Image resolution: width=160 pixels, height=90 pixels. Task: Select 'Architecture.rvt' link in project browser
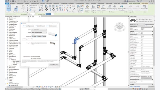pos(14,85)
